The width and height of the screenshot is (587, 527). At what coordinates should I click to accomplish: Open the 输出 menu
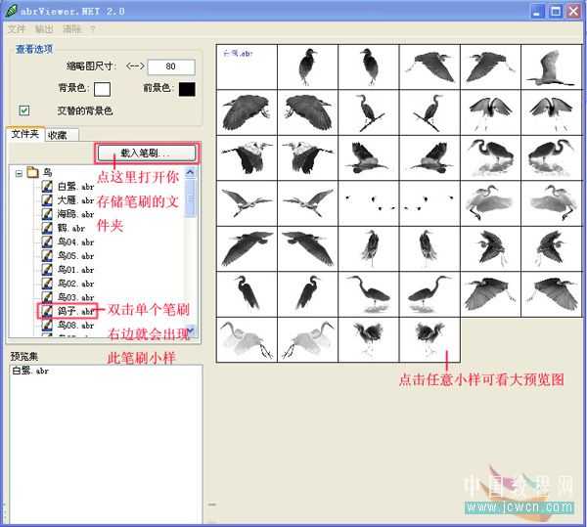pyautogui.click(x=44, y=29)
